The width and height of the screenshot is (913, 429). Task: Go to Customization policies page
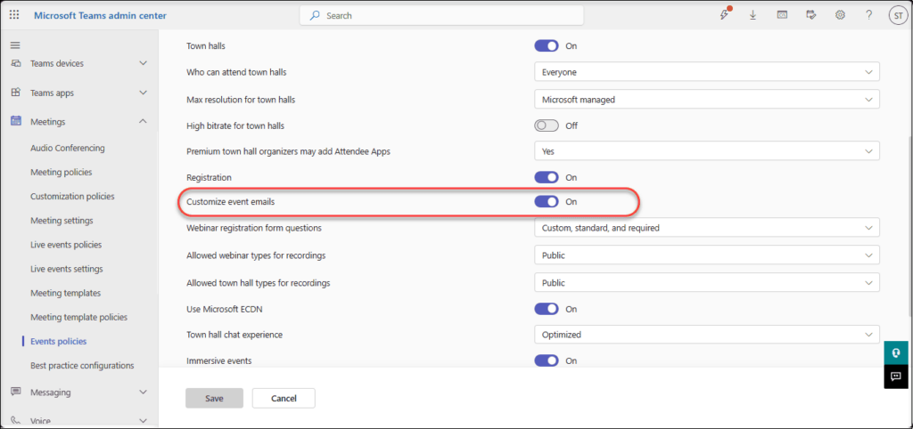click(72, 197)
